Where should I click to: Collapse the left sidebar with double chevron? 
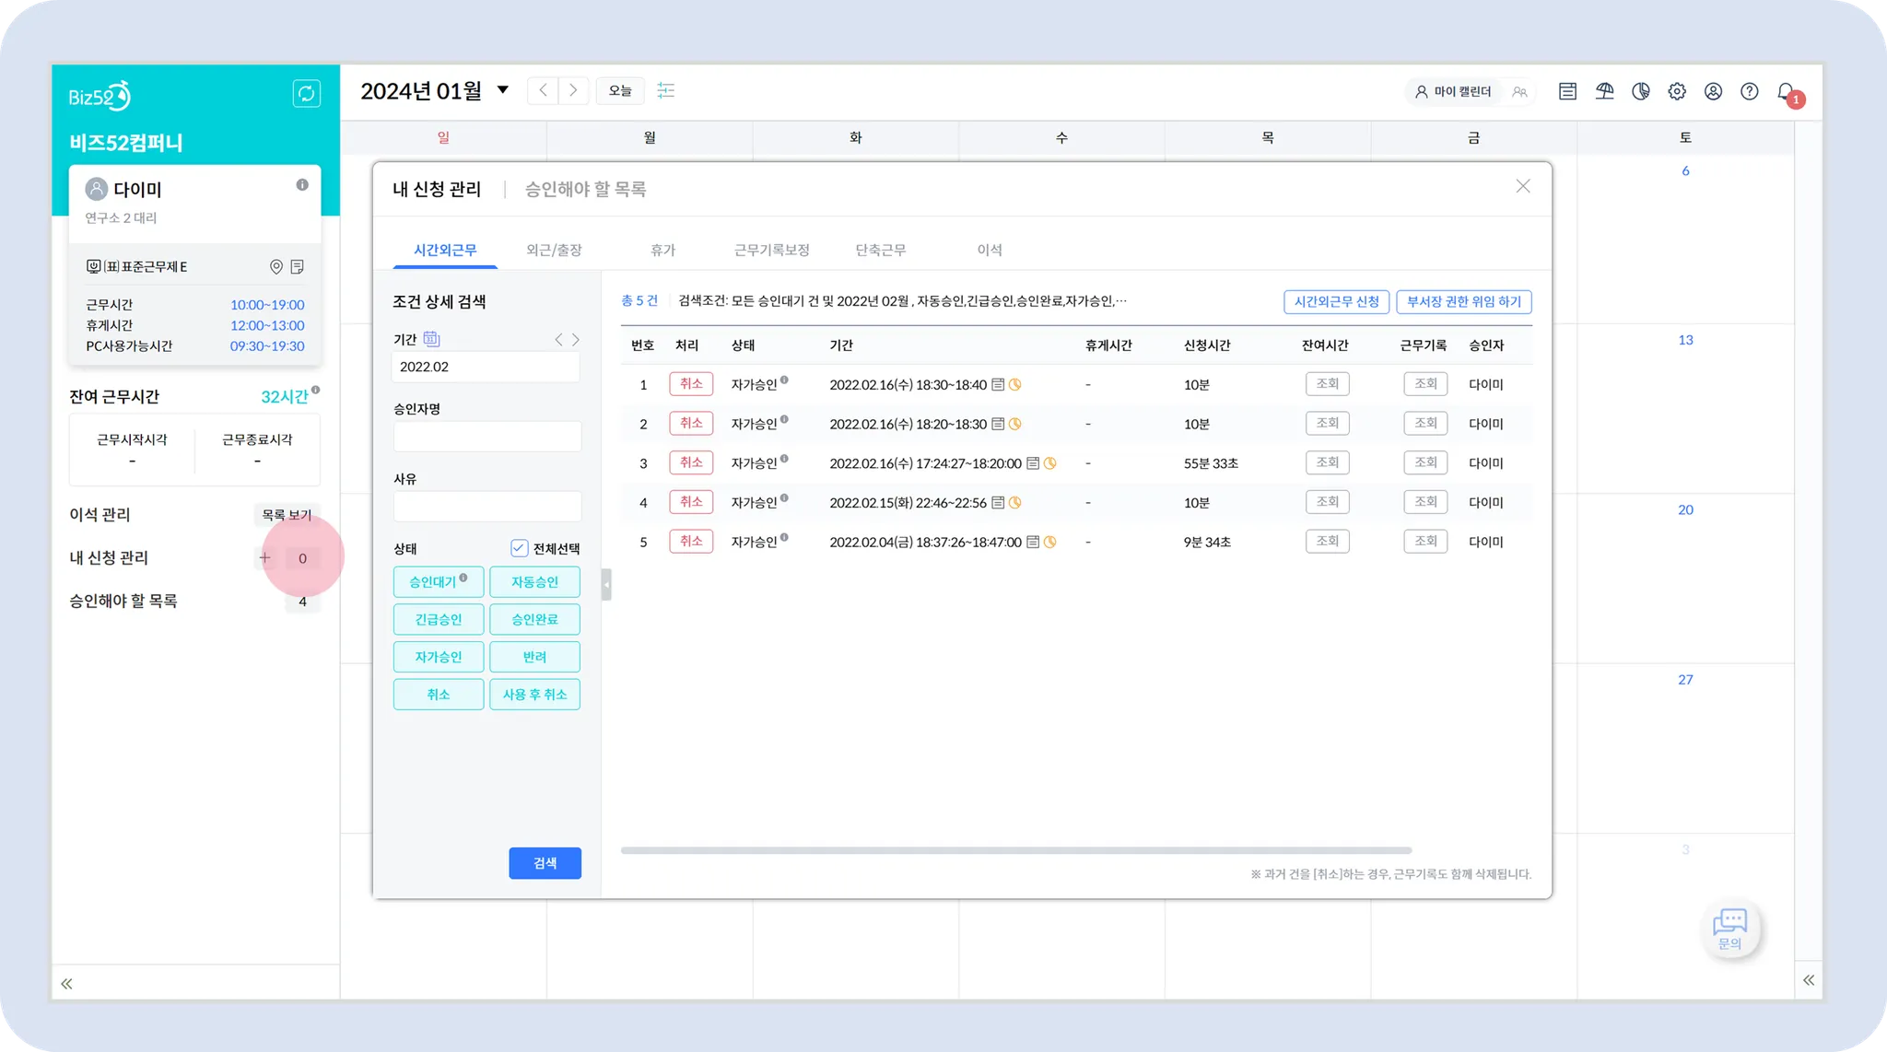pos(66,984)
